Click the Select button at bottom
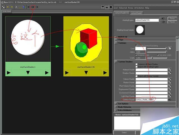The width and height of the screenshot is (179, 135). (124, 132)
